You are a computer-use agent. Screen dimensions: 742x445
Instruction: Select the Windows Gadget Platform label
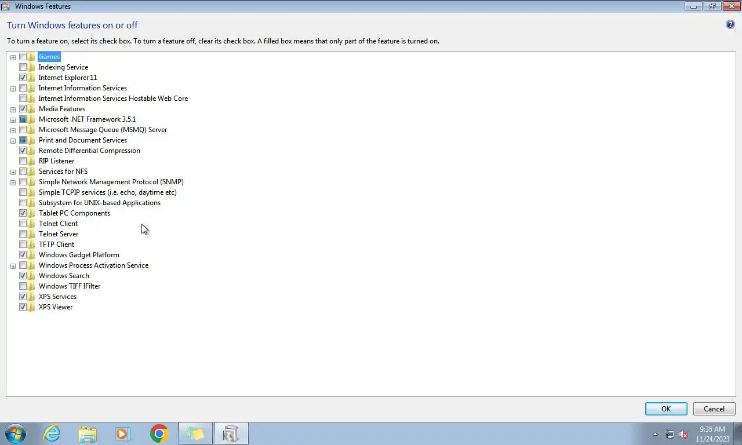(79, 255)
